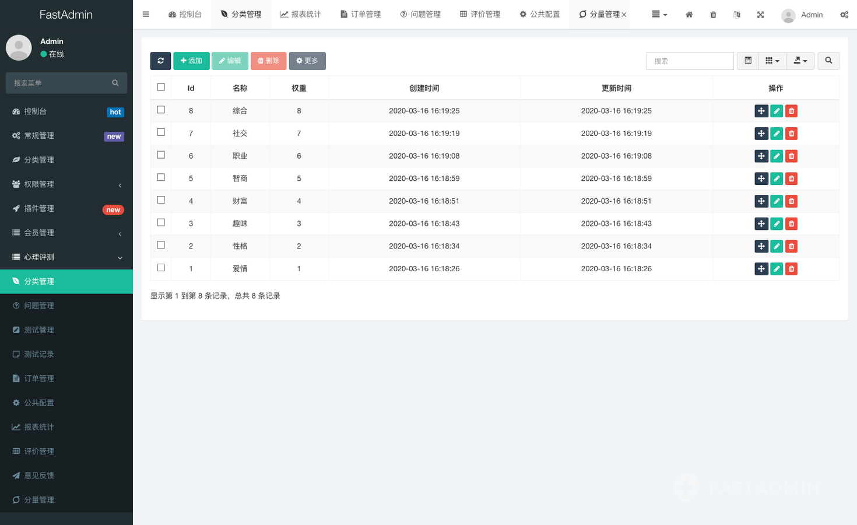This screenshot has height=525, width=857.
Task: Open 测试管理 in the sidebar
Action: (39, 330)
